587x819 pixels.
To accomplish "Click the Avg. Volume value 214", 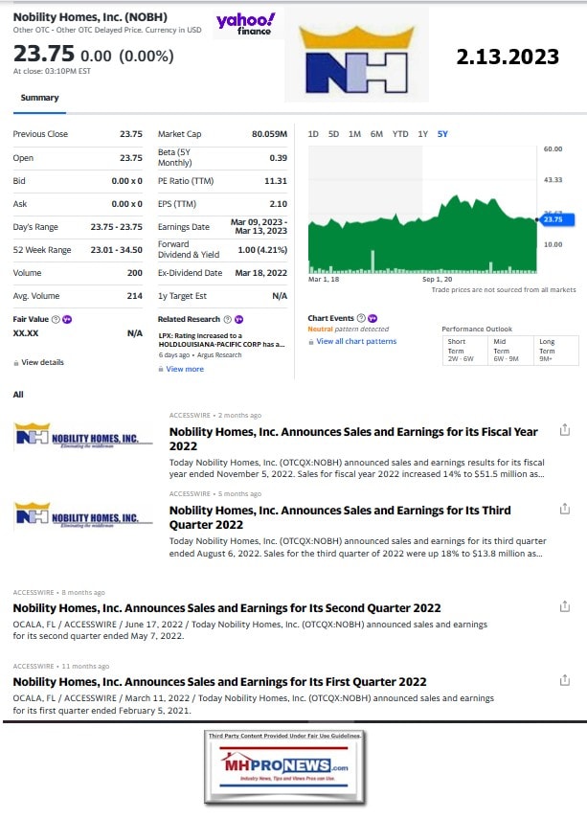I will (135, 296).
